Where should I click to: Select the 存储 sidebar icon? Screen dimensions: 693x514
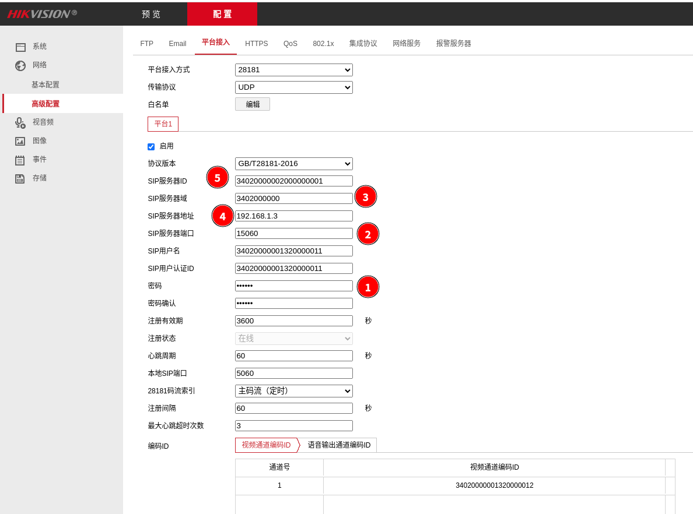click(x=20, y=178)
